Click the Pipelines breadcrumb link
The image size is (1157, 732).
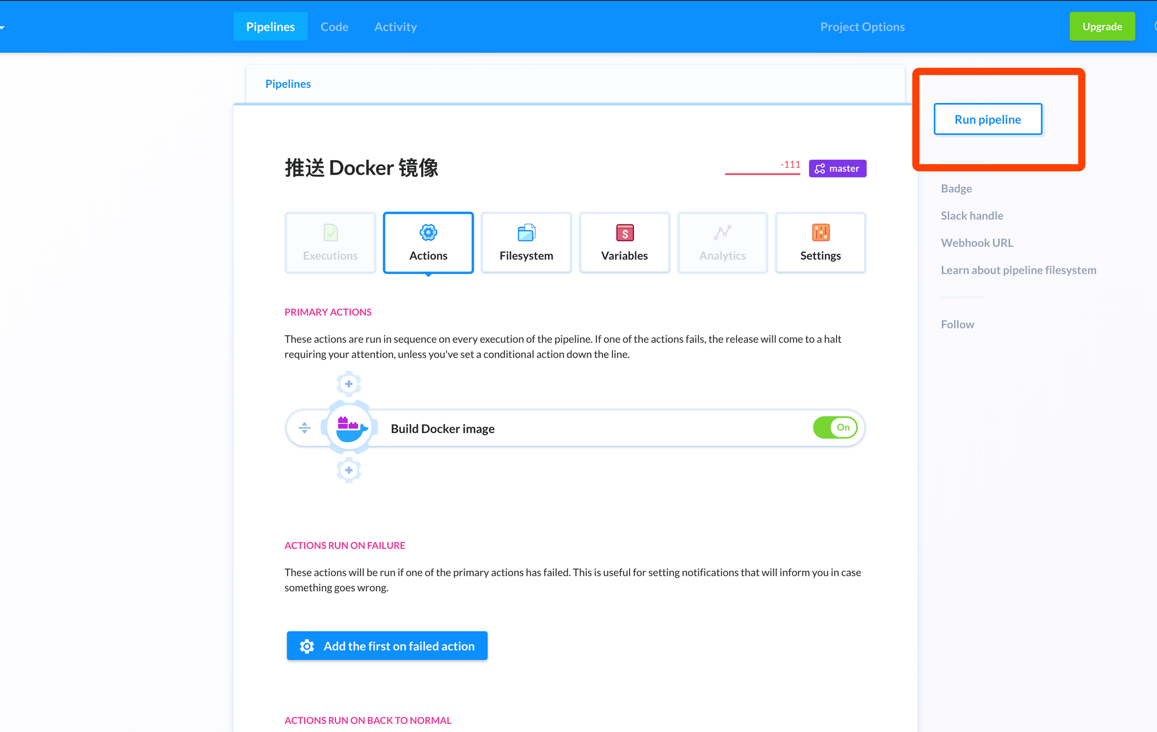pyautogui.click(x=288, y=84)
